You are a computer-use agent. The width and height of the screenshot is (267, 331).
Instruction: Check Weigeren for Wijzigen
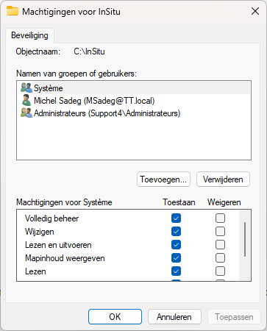220,231
